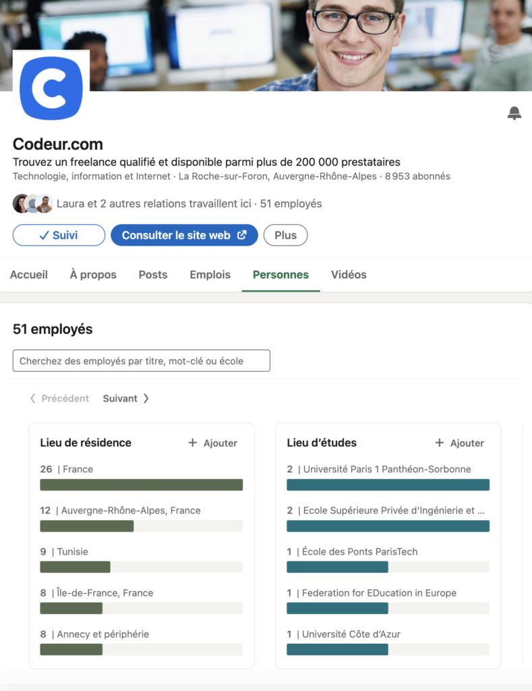Open the Plus options menu
532x691 pixels.
[x=285, y=235]
